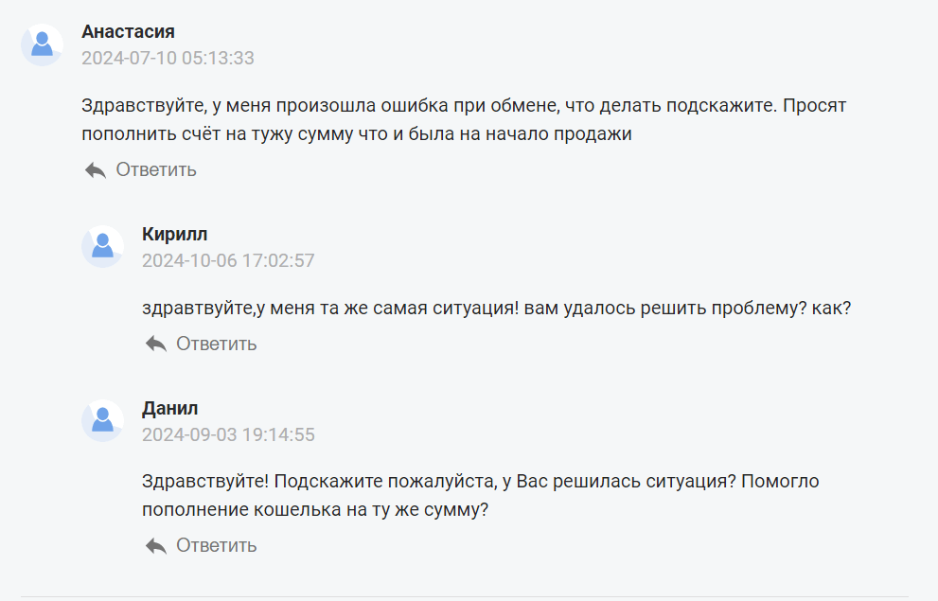
Task: Open Кирилл's user avatar
Action: (x=102, y=246)
